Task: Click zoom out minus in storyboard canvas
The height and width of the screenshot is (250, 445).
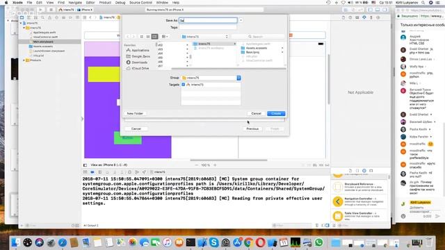Action: [196, 165]
